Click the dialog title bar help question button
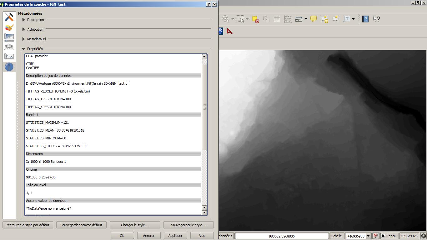427x240 pixels. [x=209, y=4]
